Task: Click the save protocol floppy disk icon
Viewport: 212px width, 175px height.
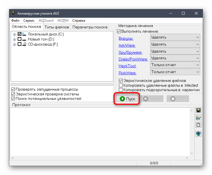Action: pos(198,111)
